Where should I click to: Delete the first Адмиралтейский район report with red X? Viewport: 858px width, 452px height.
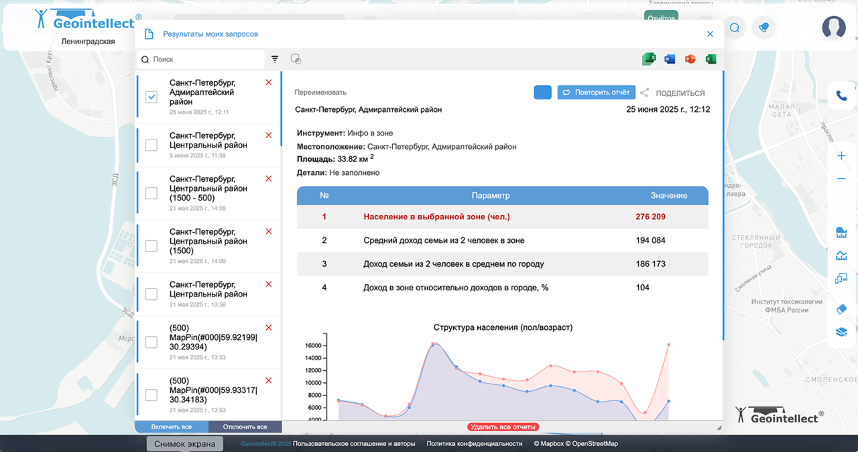click(x=269, y=82)
